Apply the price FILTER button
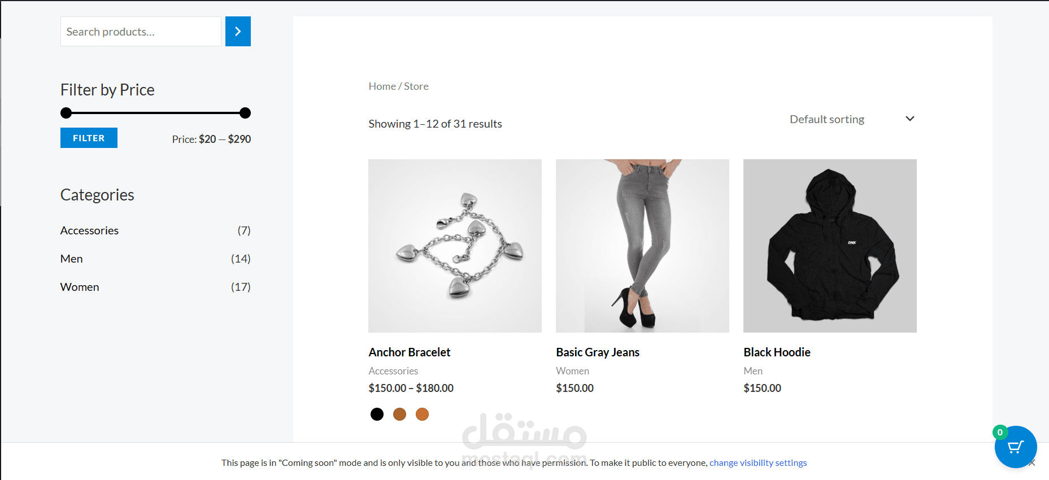Screen dimensions: 1049x480 pos(89,138)
